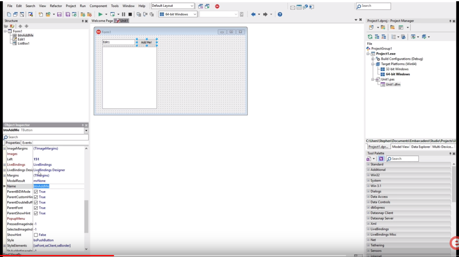Click the Run Without Debugging icon

[113, 14]
